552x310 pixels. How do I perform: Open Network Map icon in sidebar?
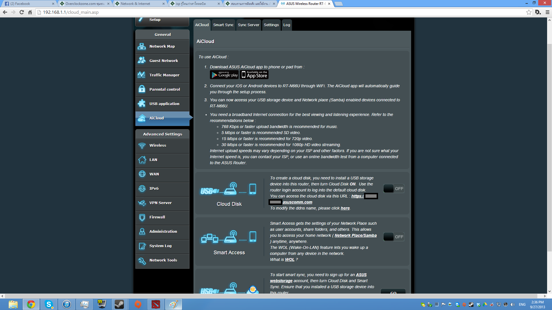click(x=142, y=46)
